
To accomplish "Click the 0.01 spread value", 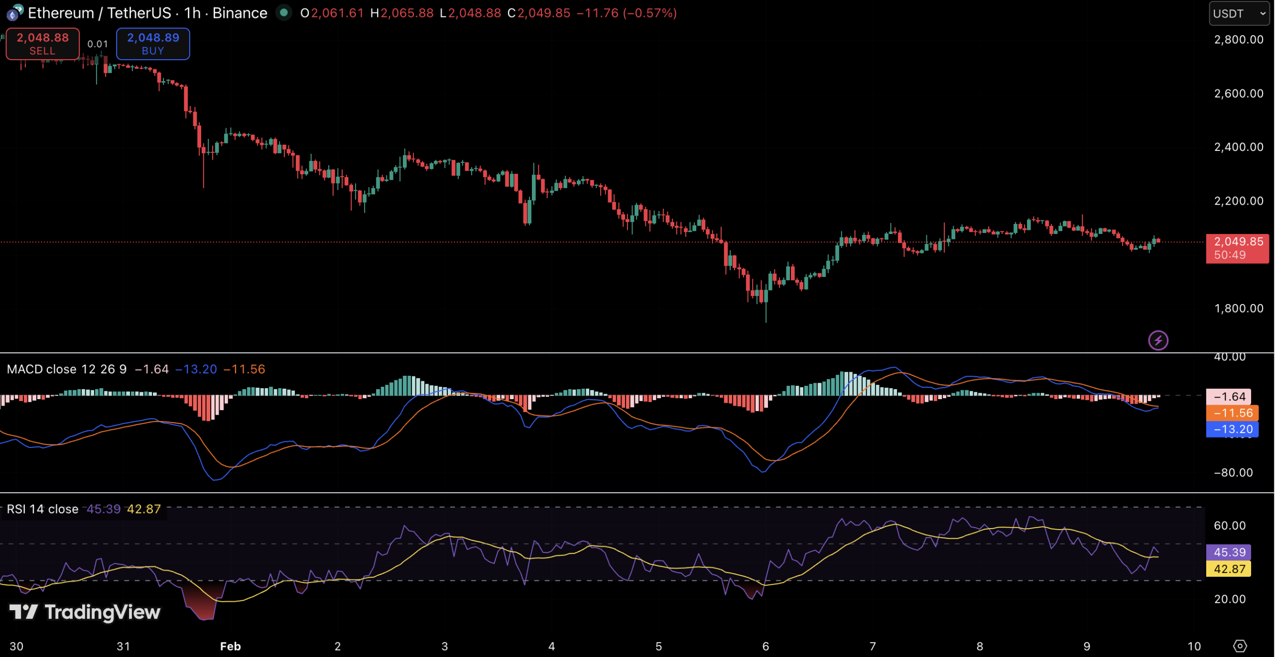I will (x=98, y=44).
